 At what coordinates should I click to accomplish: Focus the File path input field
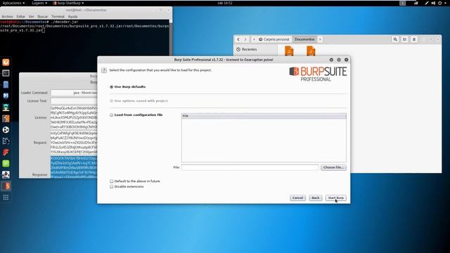[x=250, y=167]
